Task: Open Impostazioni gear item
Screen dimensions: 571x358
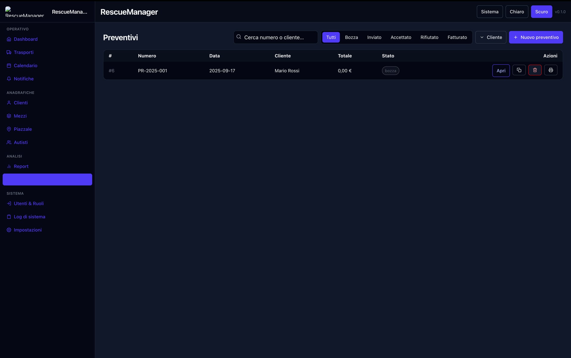Action: [x=27, y=230]
